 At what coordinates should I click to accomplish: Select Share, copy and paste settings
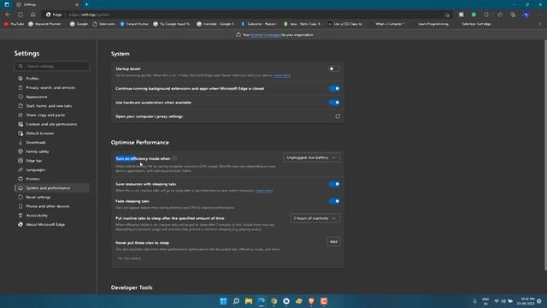[45, 115]
